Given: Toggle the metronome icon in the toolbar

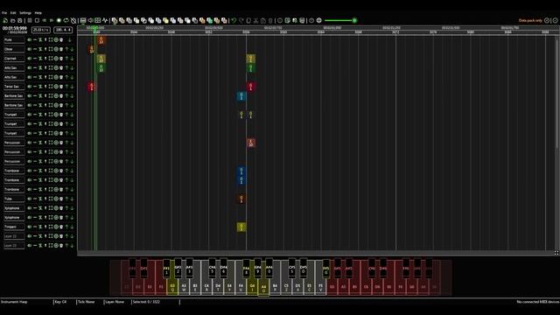Looking at the screenshot, I should 73,20.
